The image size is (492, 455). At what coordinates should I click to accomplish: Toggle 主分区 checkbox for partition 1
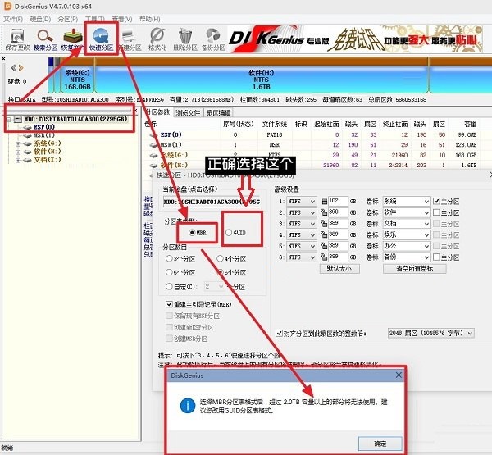tap(436, 201)
